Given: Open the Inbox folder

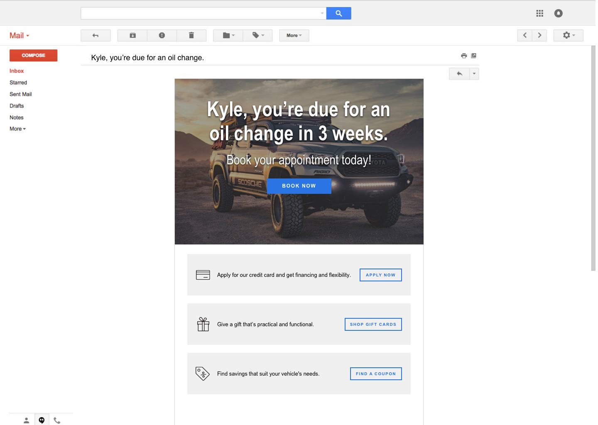Looking at the screenshot, I should coord(17,71).
